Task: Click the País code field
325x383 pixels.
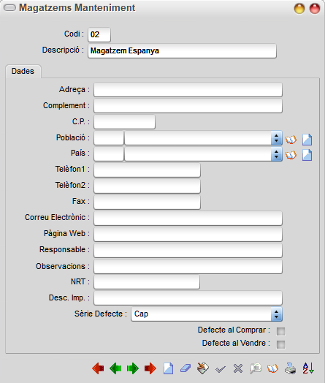Action: [109, 154]
